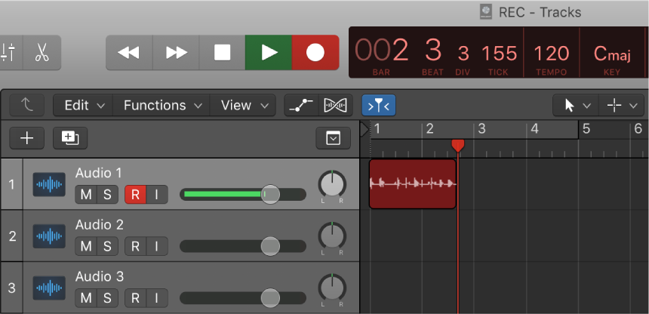The height and width of the screenshot is (314, 649).
Task: Click bar 3 in the ruler
Action: [481, 129]
